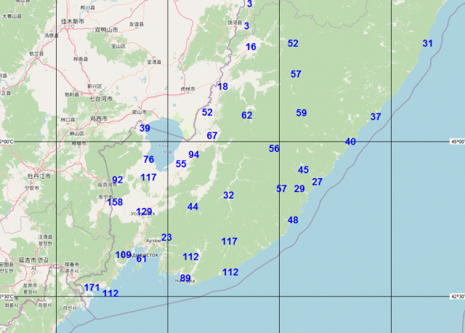The width and height of the screenshot is (465, 333).
Task: Click the 七台河市 city label
Action: tap(101, 97)
